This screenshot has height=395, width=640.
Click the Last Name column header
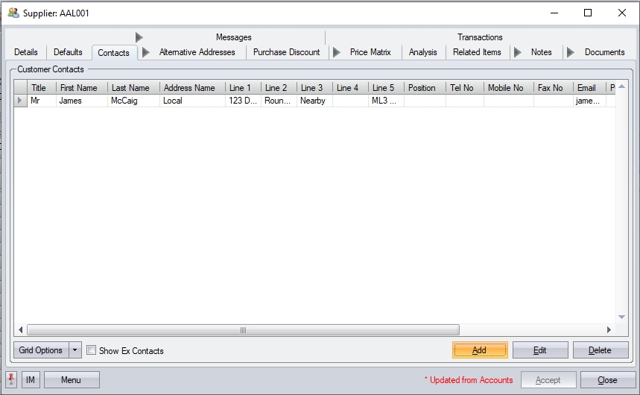[133, 87]
